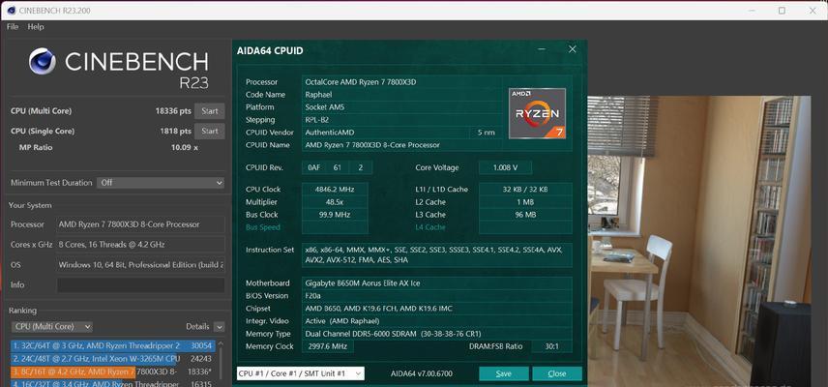828x387 pixels.
Task: Click the L2 Cache 1 MB value
Action: (525, 202)
